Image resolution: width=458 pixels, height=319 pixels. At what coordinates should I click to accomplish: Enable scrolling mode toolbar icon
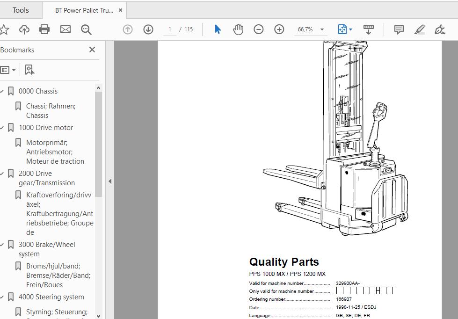(x=369, y=29)
